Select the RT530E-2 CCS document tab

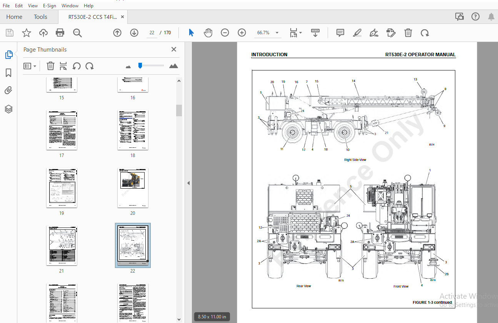coord(93,17)
